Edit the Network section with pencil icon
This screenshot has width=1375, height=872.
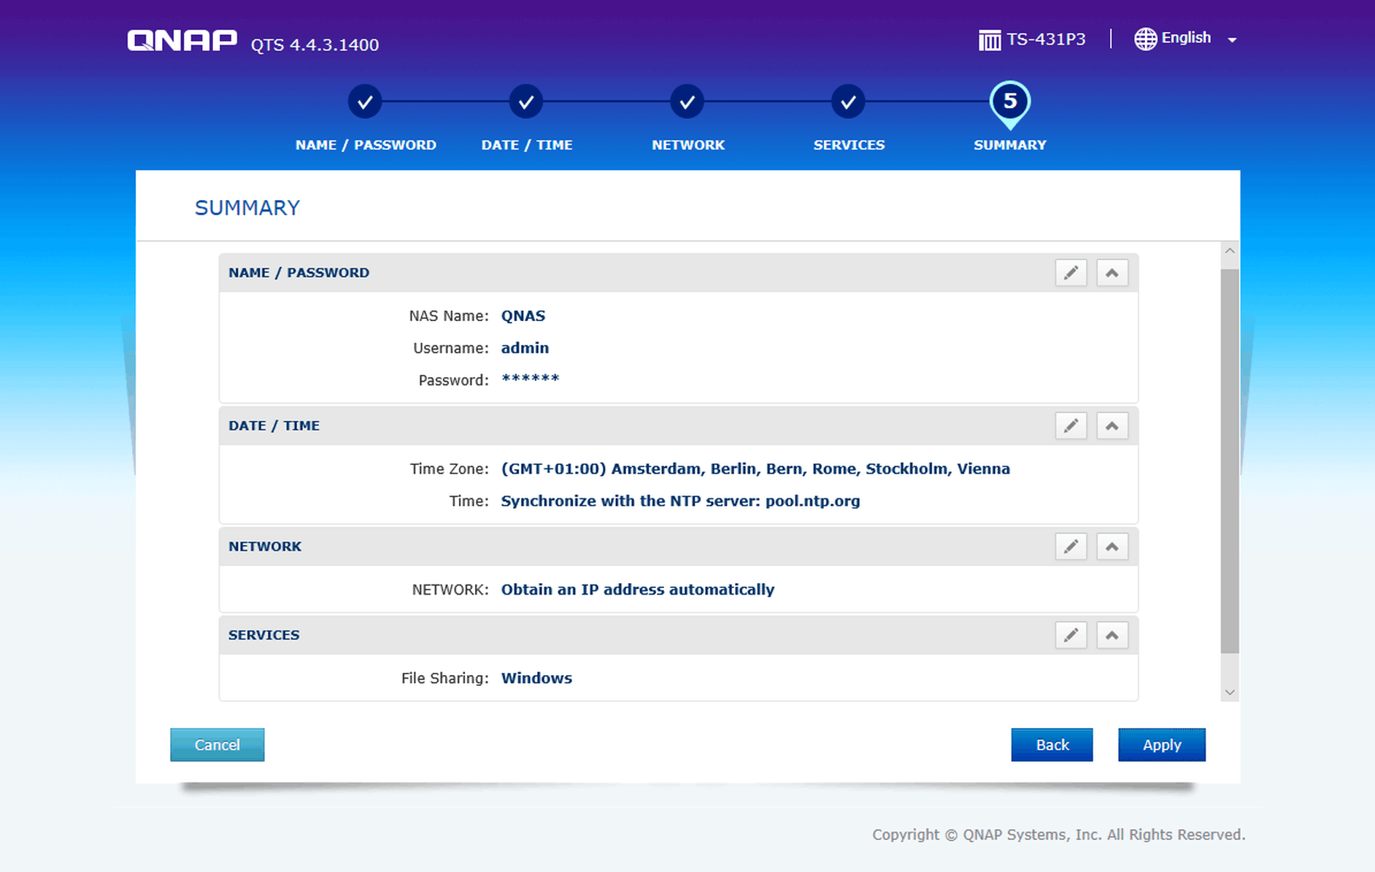pos(1071,547)
